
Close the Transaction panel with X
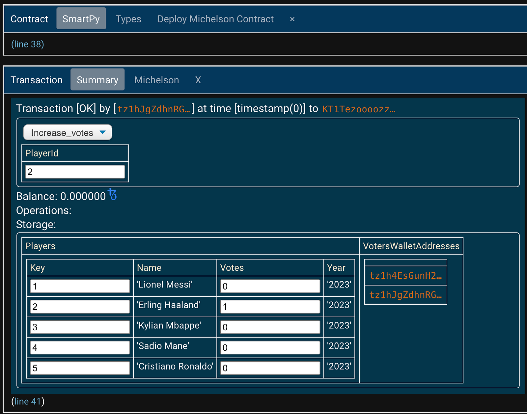pos(198,80)
